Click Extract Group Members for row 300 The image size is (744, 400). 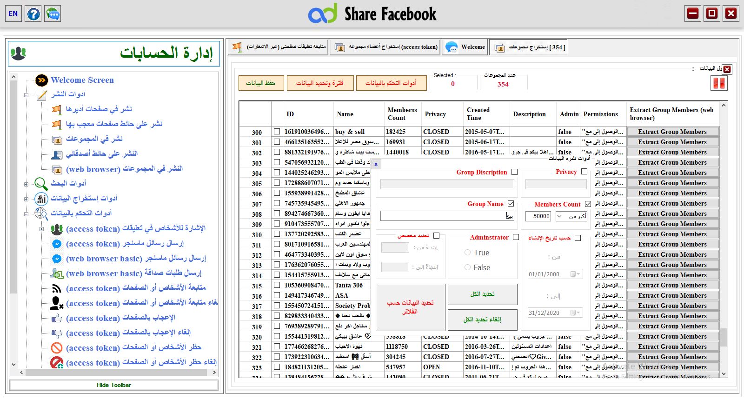672,132
